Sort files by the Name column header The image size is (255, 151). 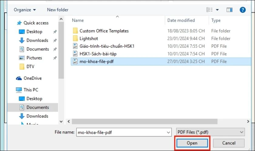(78, 21)
